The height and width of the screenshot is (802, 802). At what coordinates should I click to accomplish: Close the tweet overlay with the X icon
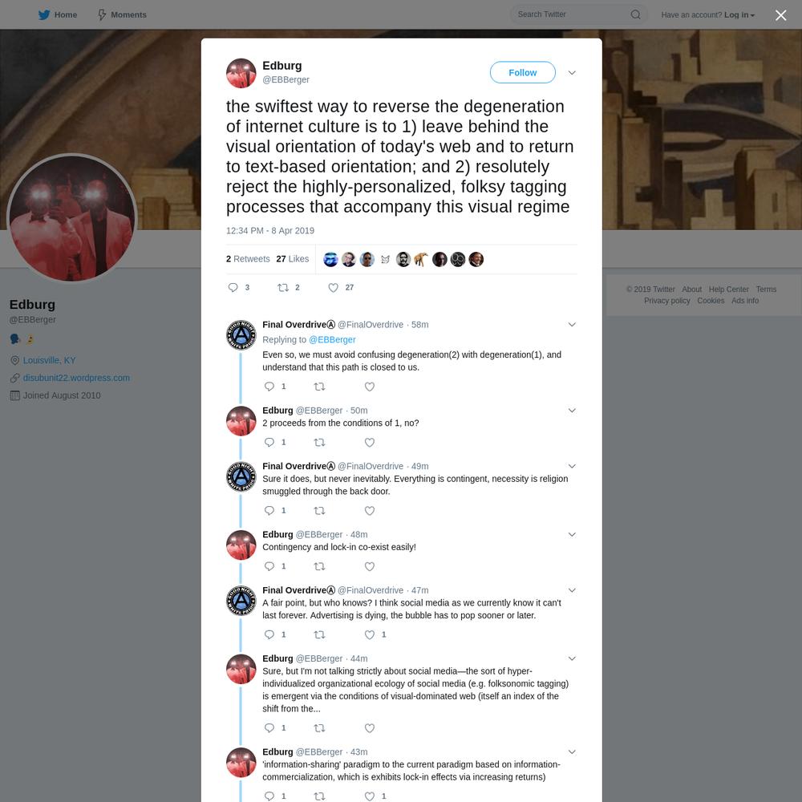780,15
